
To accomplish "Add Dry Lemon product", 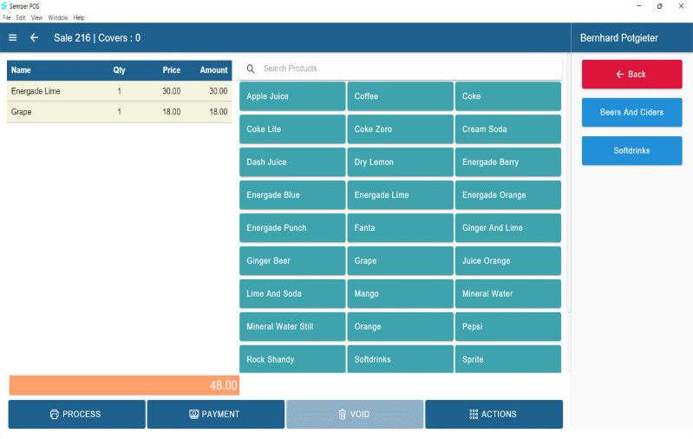I will pyautogui.click(x=400, y=162).
